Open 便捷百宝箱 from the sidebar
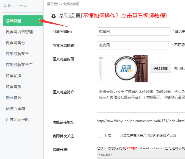This screenshot has width=185, height=159. coord(15,109)
